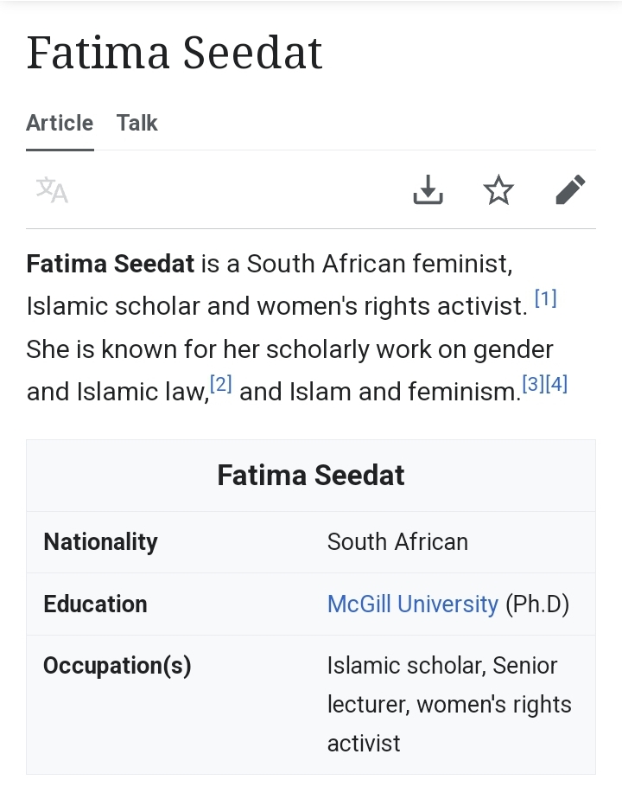Click the bold Fatima Seedat intro text
Image resolution: width=622 pixels, height=799 pixels.
pyautogui.click(x=111, y=263)
